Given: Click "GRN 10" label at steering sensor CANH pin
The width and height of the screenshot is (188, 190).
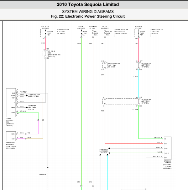Looking at the screenshot, I should (159, 152).
